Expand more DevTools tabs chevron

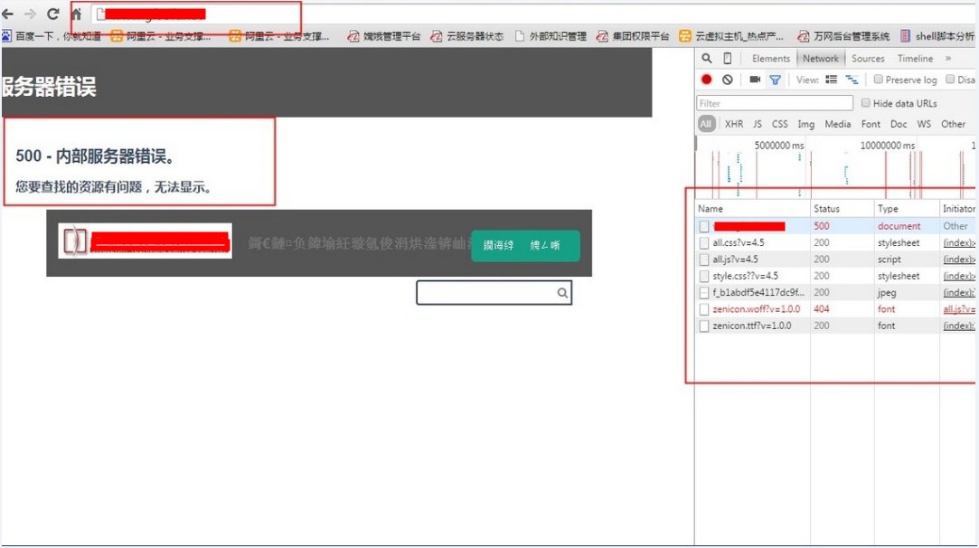(948, 59)
